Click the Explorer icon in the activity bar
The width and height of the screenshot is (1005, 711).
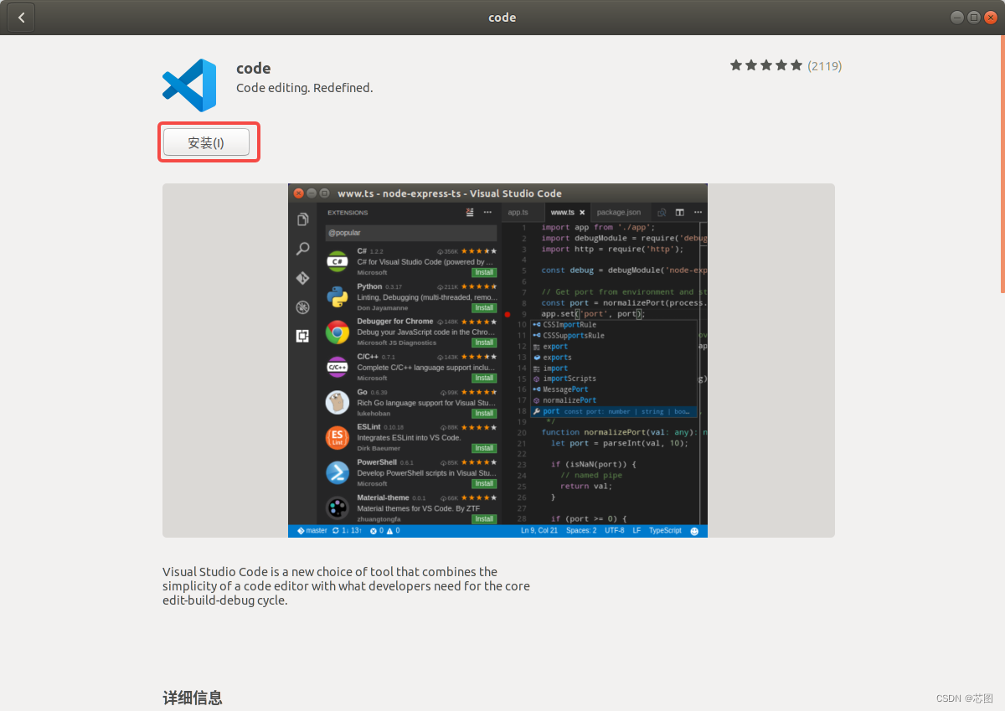pos(302,219)
